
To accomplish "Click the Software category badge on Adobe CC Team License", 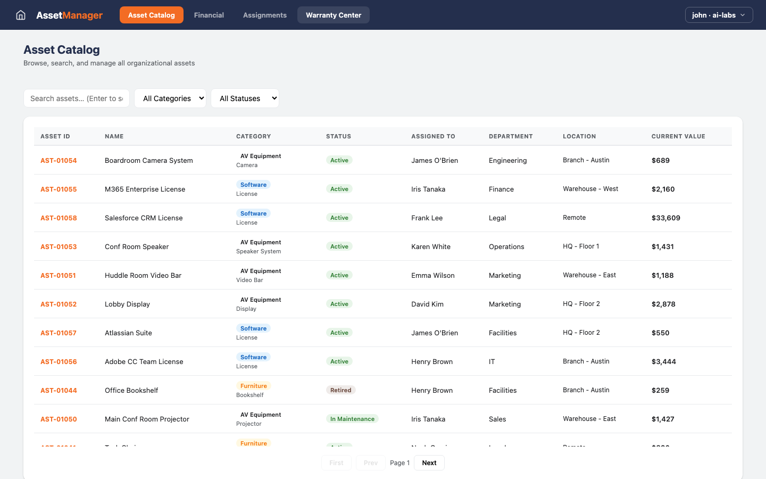I will [253, 357].
